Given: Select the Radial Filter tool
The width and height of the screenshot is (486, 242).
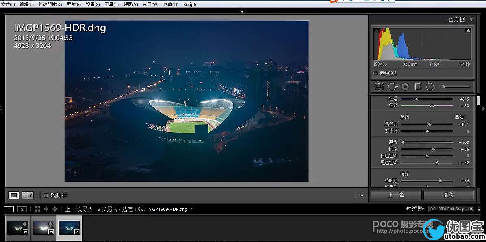Looking at the screenshot, I should (x=430, y=87).
